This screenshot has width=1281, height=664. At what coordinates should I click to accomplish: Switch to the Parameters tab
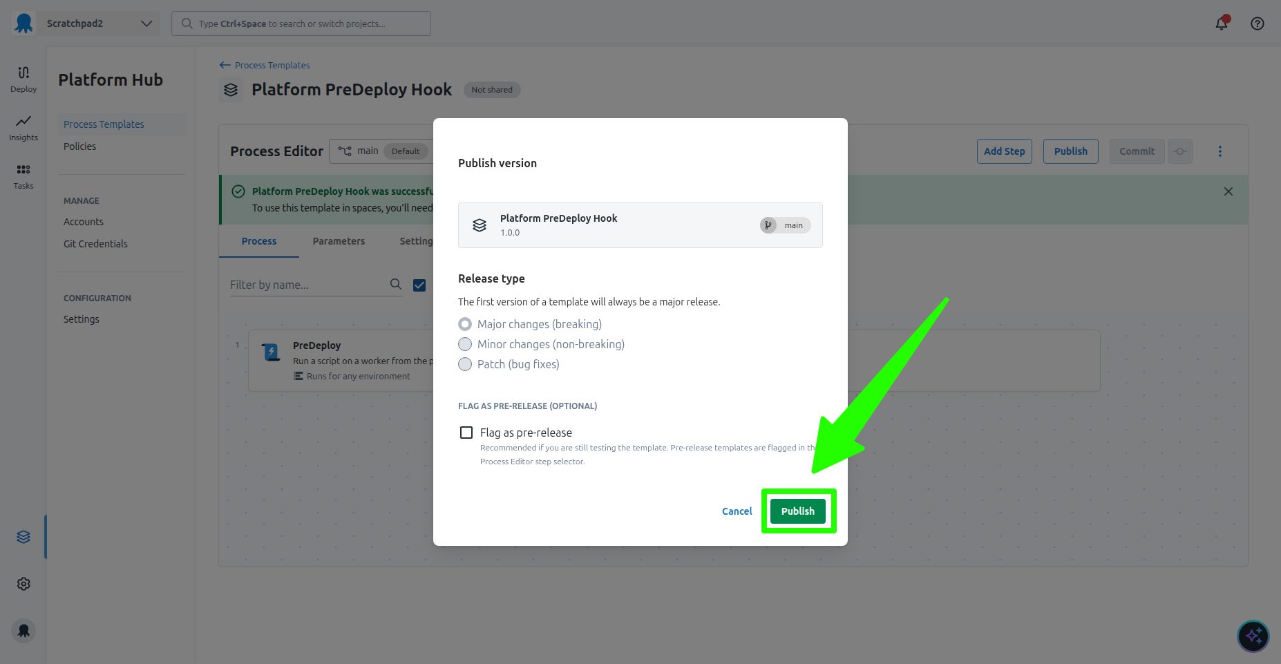pyautogui.click(x=339, y=241)
